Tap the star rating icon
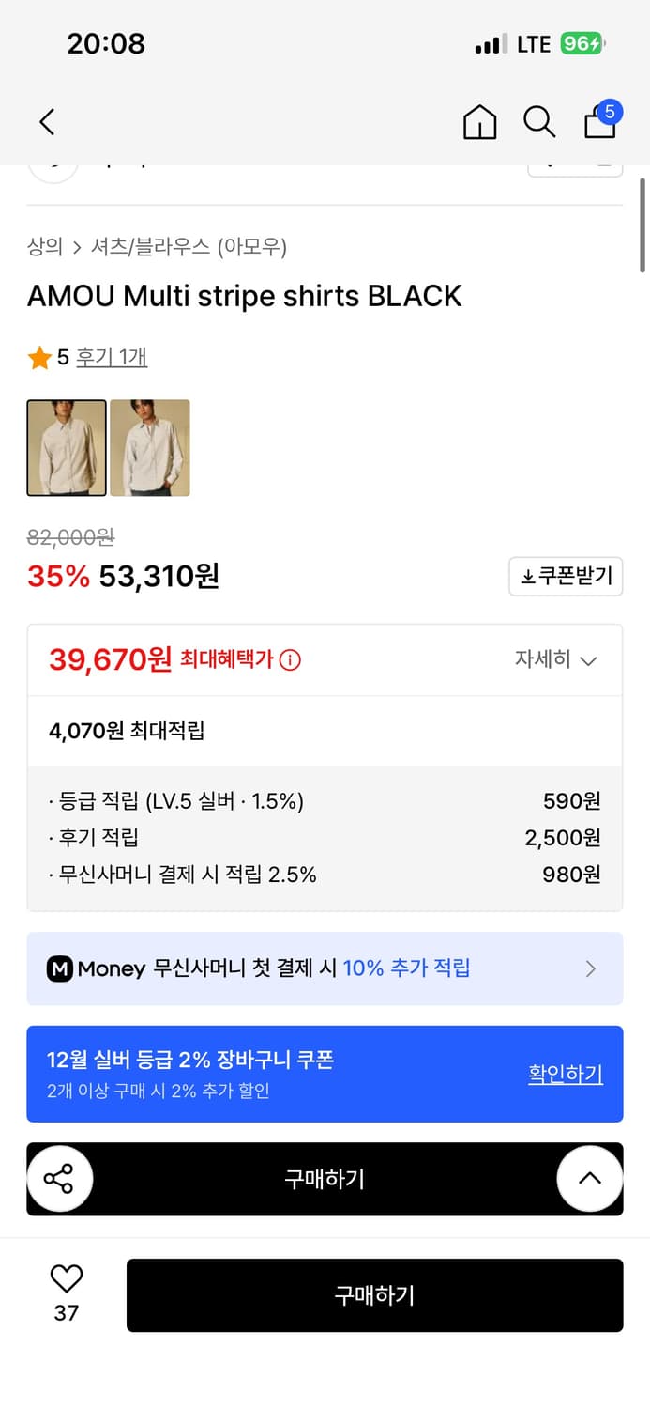This screenshot has height=1409, width=650. pos(38,357)
